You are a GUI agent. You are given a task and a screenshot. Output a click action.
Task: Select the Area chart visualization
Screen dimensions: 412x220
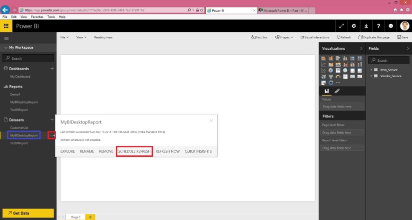click(x=331, y=64)
